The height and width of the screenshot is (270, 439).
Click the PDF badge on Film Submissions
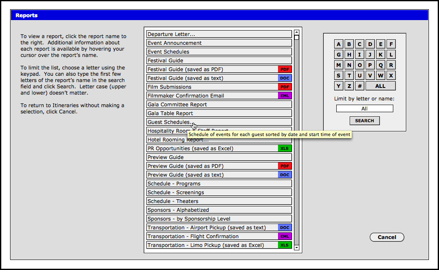click(285, 87)
